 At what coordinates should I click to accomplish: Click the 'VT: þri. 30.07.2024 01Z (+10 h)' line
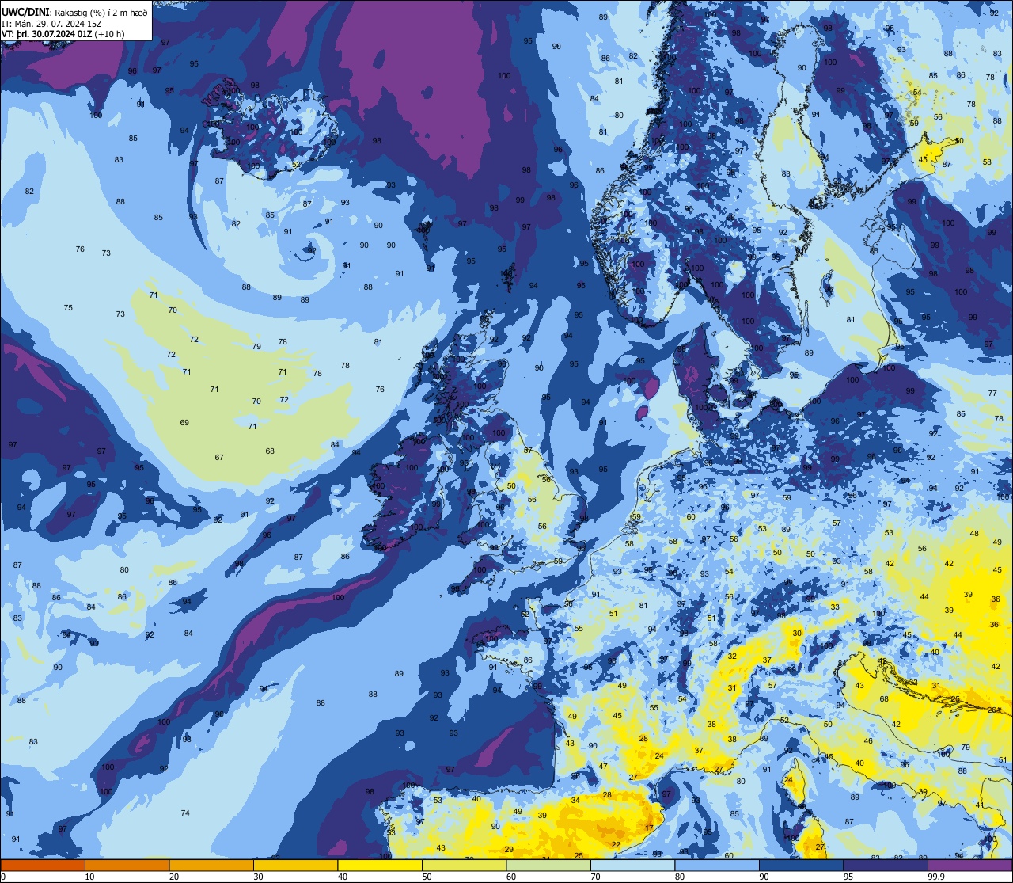tap(62, 35)
